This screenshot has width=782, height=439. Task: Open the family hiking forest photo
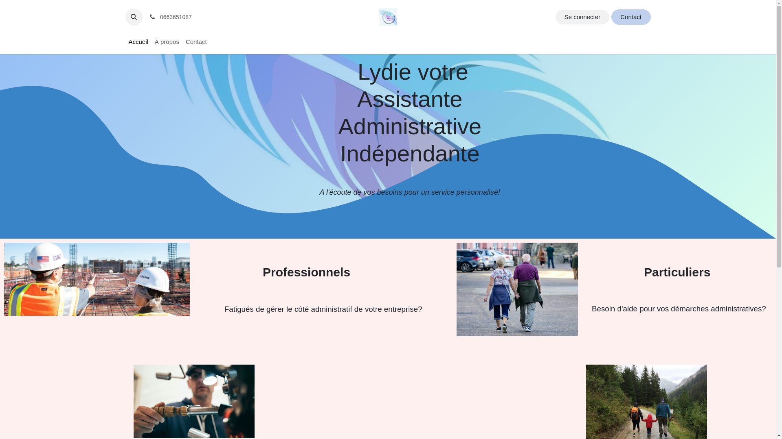[x=646, y=402]
